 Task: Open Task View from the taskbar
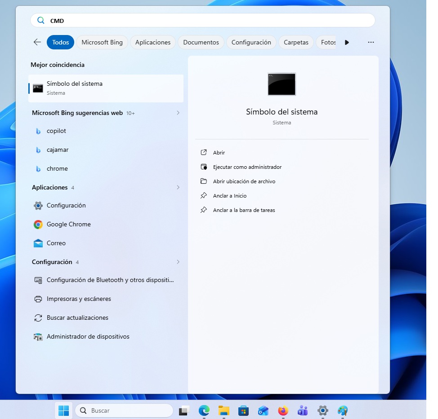coord(183,410)
